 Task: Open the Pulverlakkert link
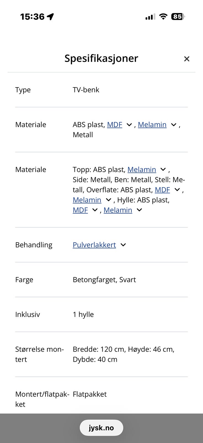coord(94,245)
